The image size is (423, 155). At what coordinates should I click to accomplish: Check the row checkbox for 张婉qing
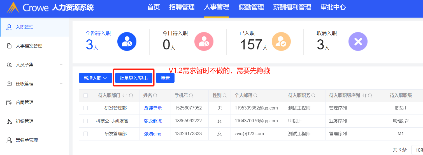[86, 134]
